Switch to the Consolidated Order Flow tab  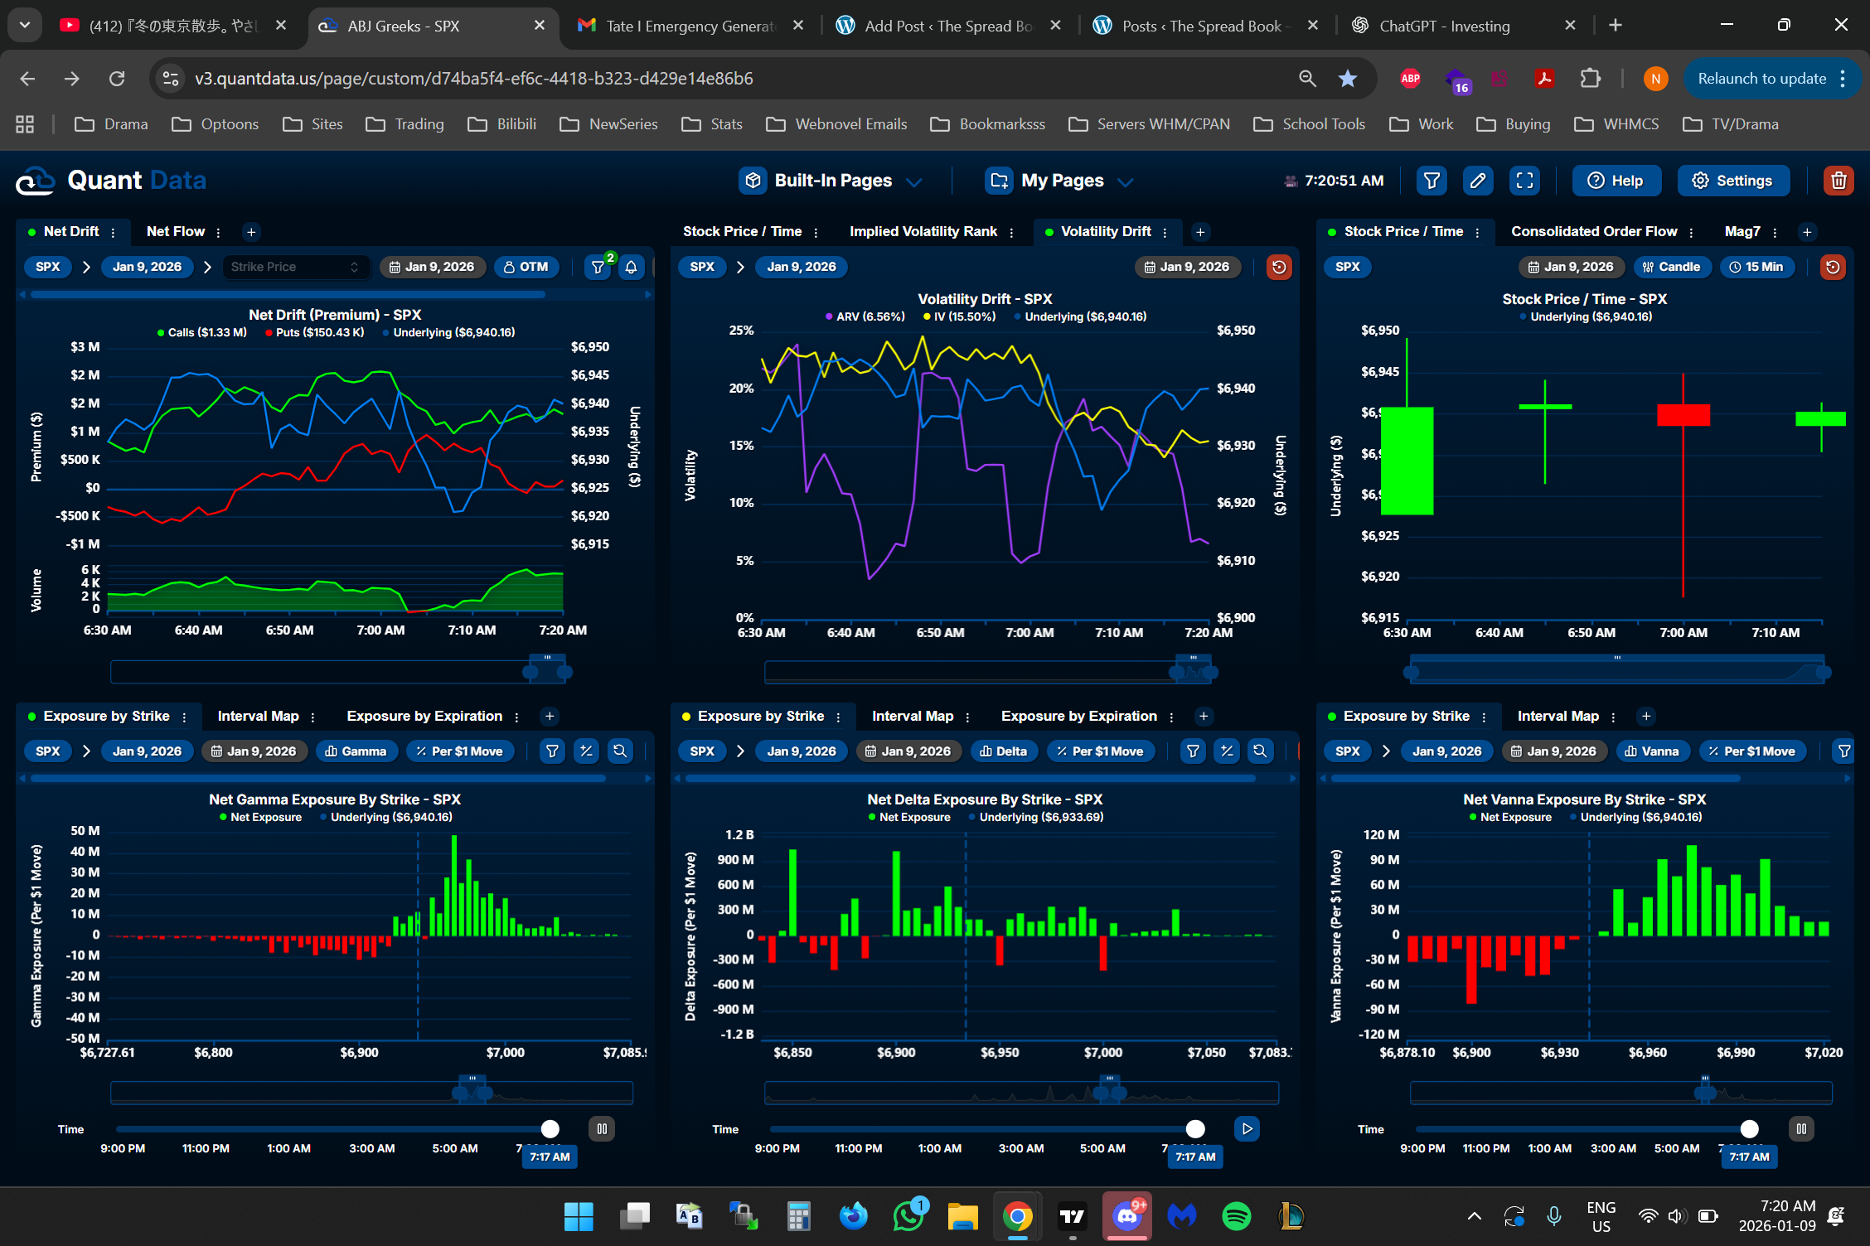(x=1593, y=232)
